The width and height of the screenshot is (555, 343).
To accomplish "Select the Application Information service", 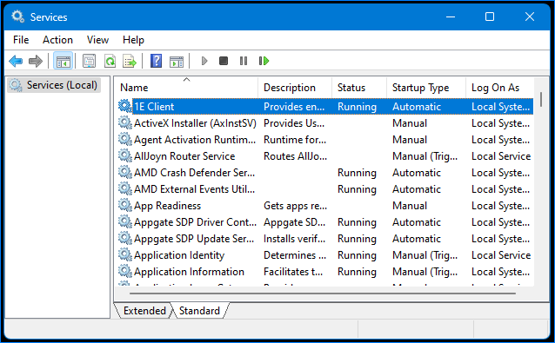I will click(325, 271).
